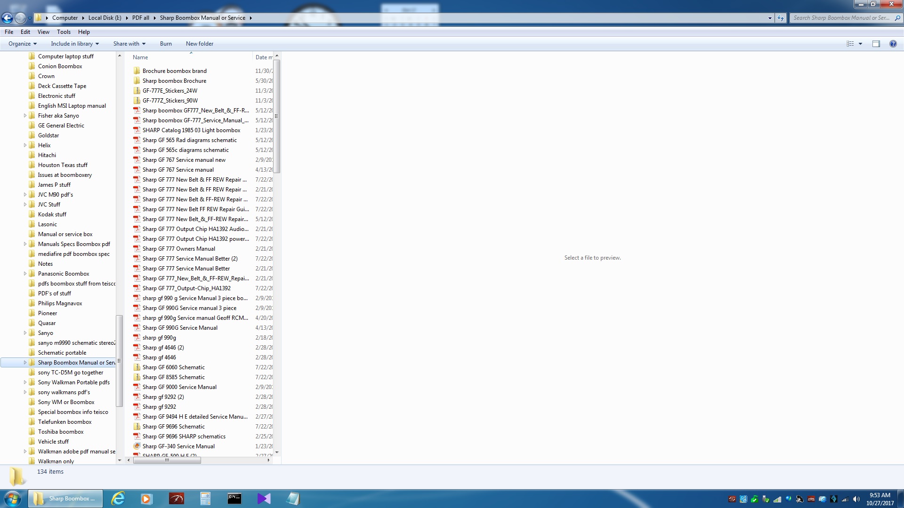Toggle the preview pane button
This screenshot has width=904, height=508.
[x=876, y=44]
